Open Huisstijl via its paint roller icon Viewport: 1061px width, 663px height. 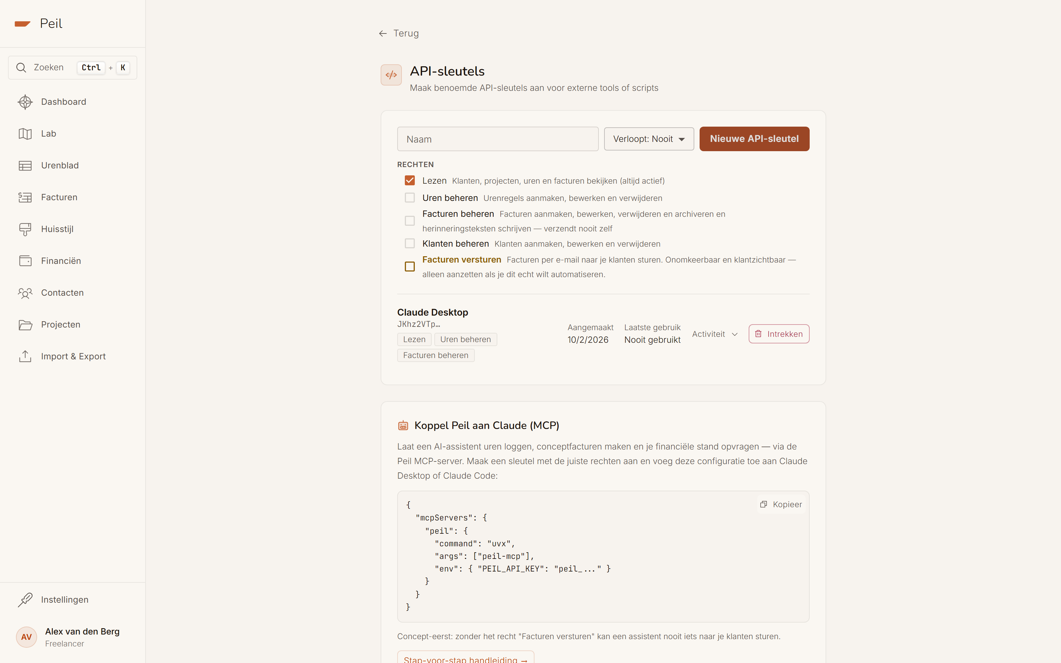click(25, 229)
